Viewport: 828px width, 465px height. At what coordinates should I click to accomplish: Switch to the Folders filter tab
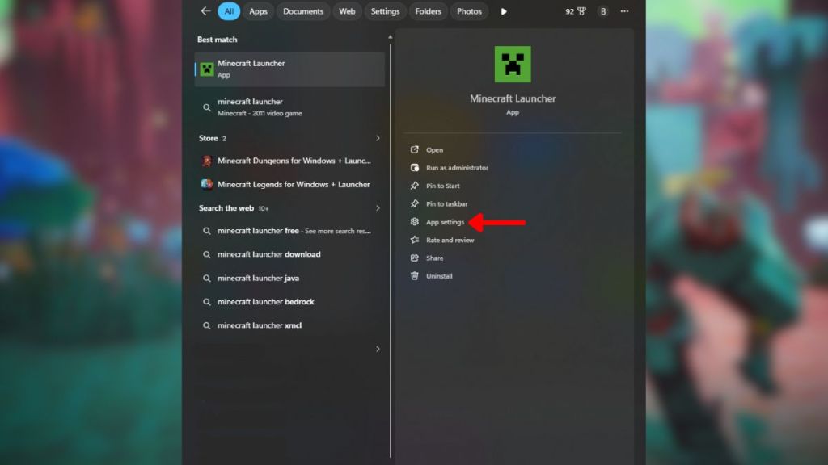[x=428, y=11]
